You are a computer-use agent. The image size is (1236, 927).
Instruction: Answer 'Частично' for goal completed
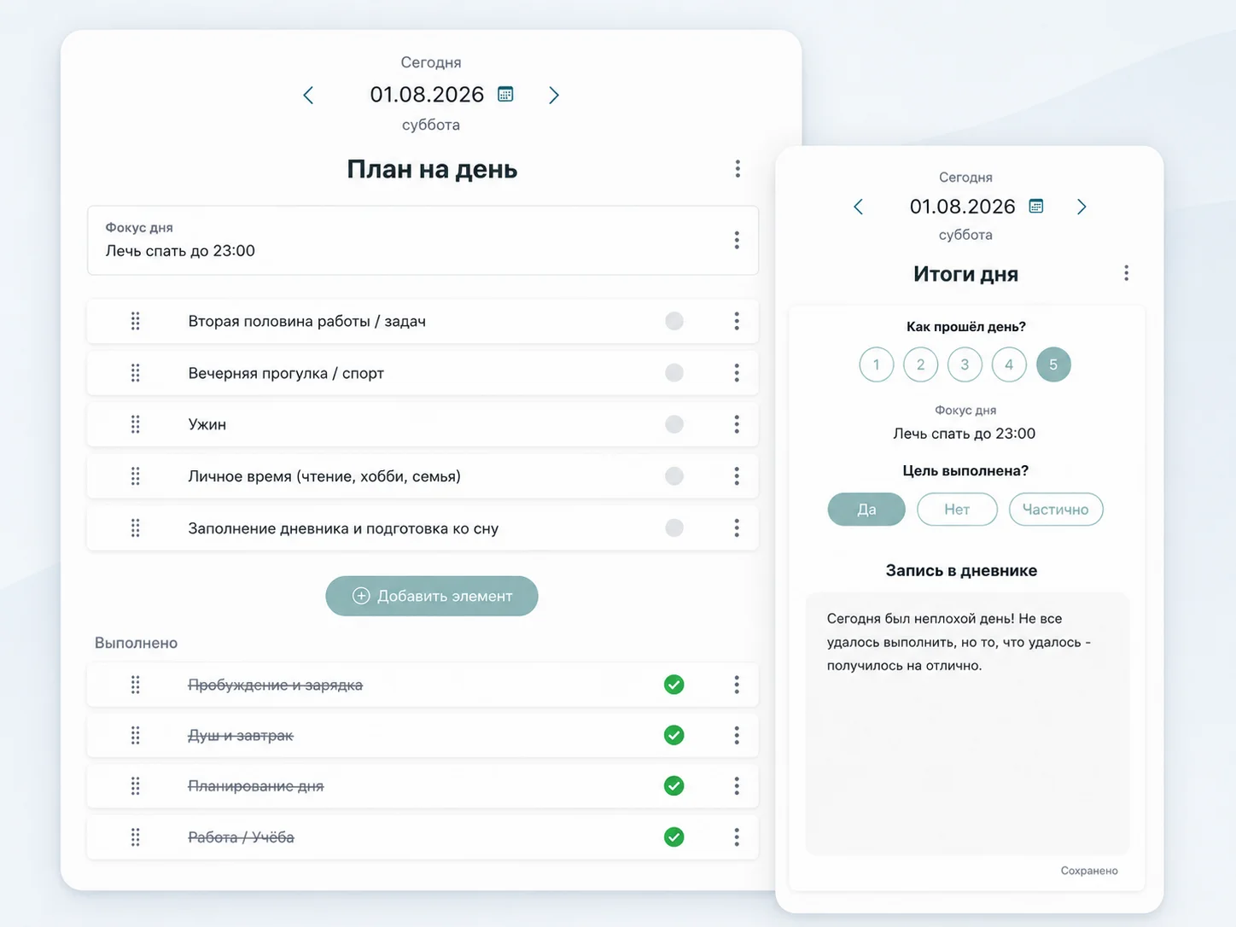pos(1056,510)
